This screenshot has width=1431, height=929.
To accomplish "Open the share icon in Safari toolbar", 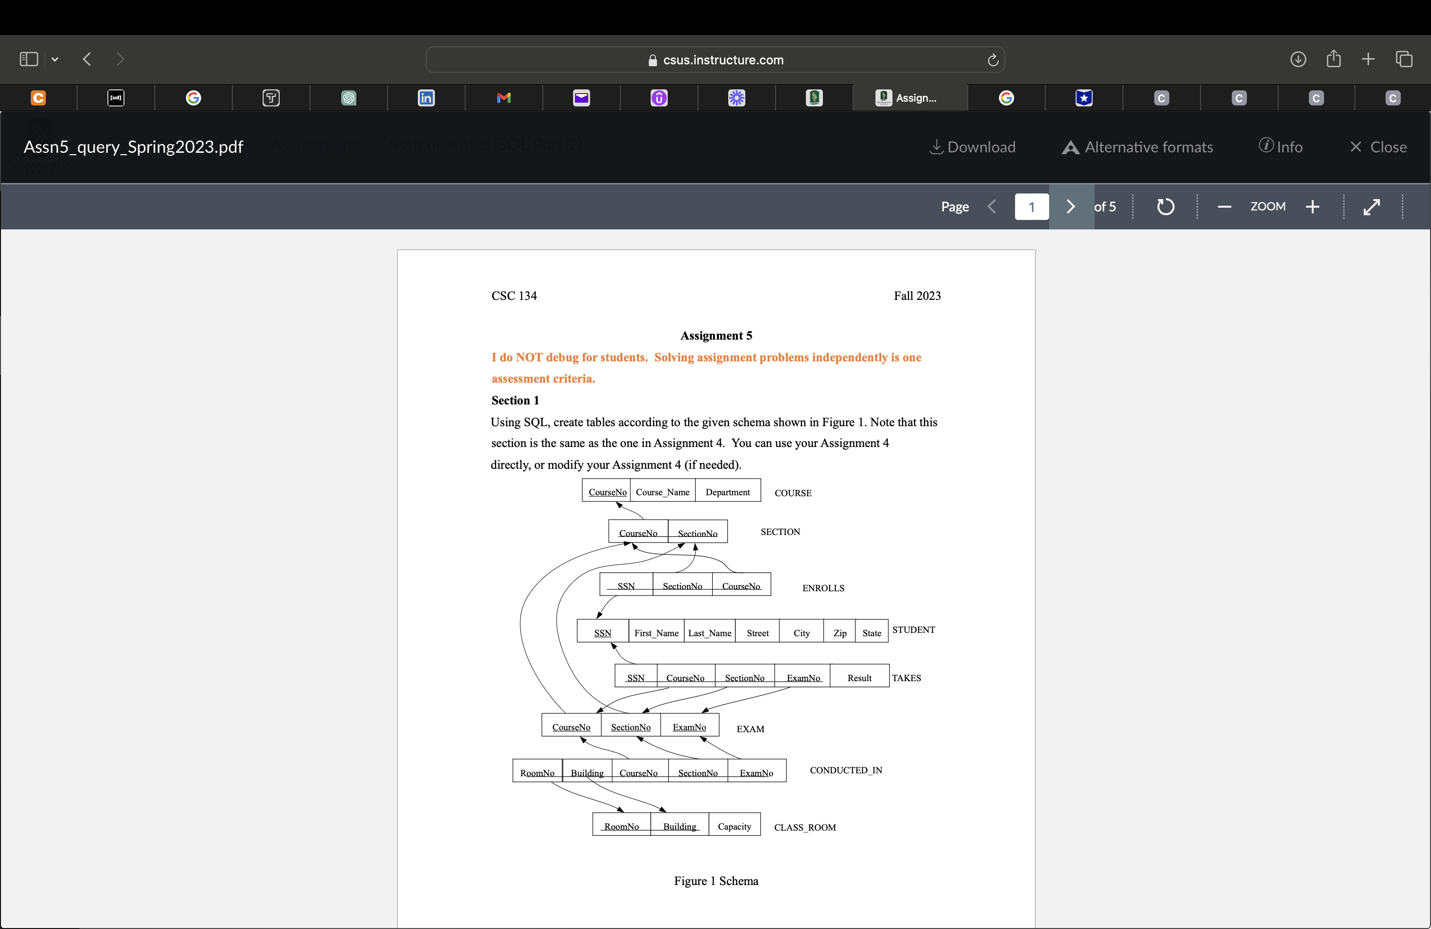I will pos(1333,59).
